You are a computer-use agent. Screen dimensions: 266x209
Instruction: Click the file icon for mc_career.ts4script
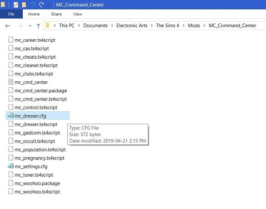[11, 40]
